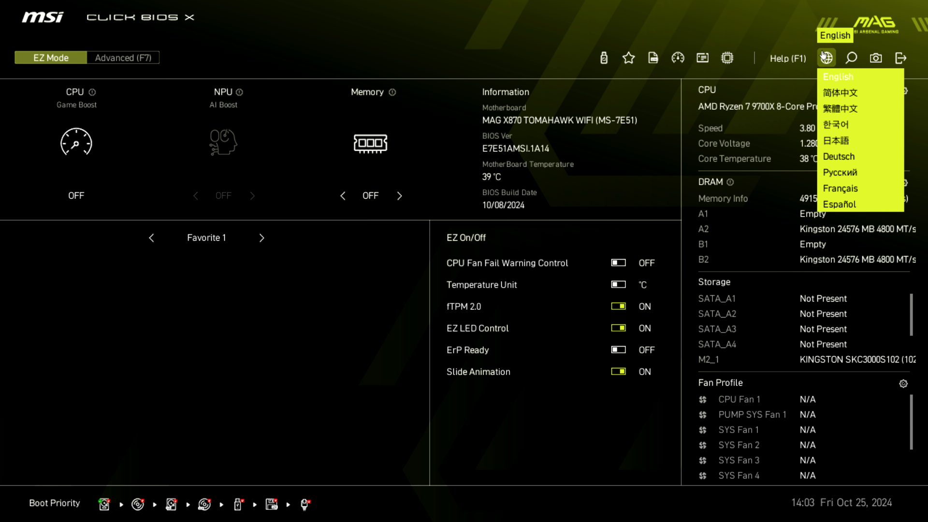Open the Favorites profile settings icon
928x522 pixels.
click(629, 58)
